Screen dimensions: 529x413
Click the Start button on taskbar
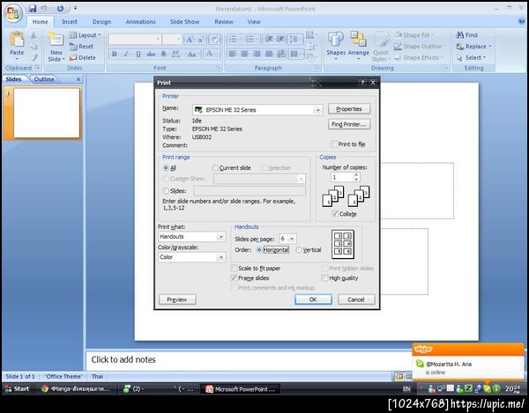pyautogui.click(x=17, y=388)
